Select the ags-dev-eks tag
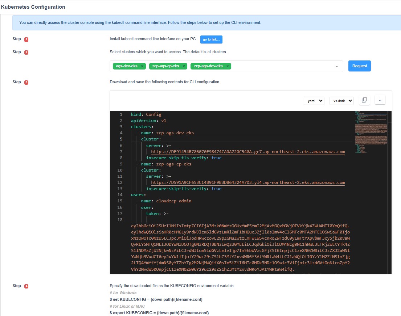 127,66
